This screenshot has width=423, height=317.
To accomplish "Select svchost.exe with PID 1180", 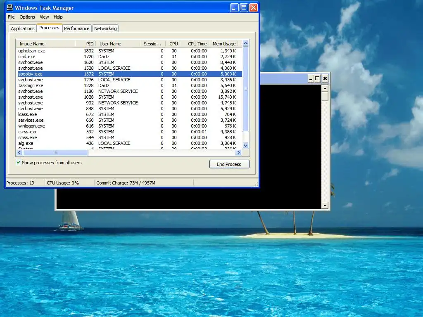I will 129,91.
